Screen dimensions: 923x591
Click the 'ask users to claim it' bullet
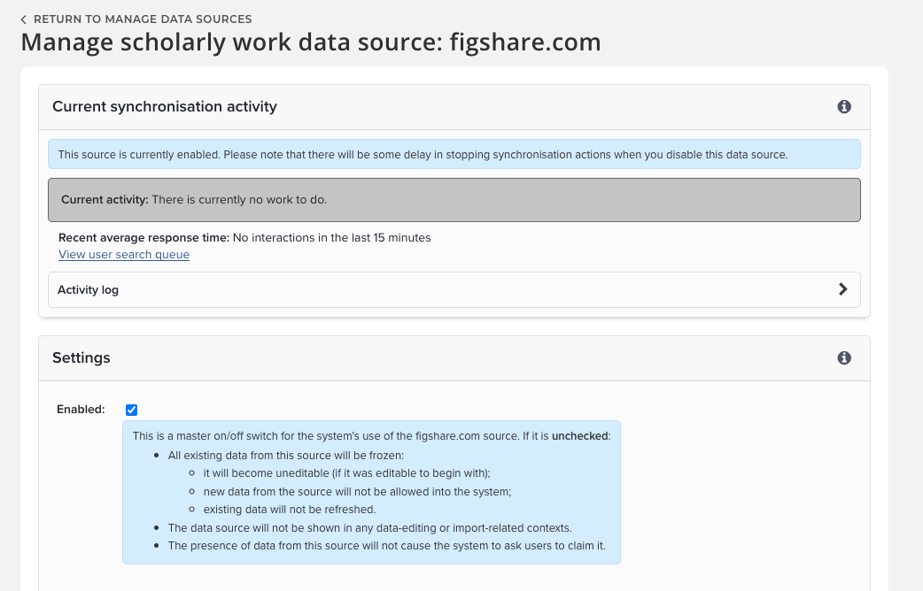coord(386,546)
